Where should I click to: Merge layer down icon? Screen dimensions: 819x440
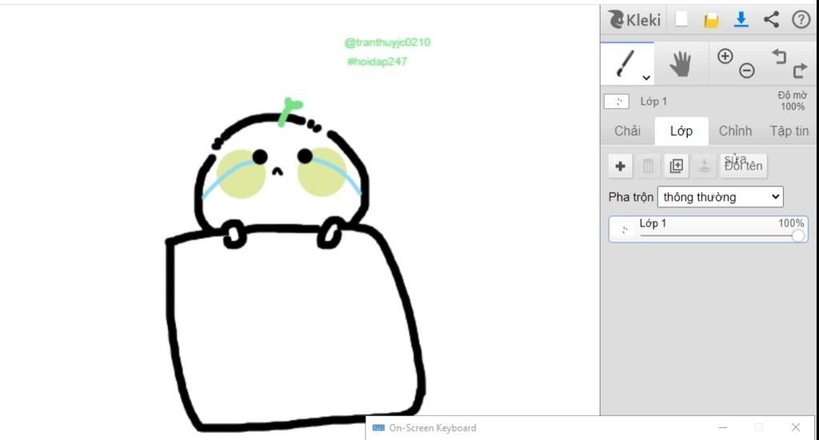point(704,166)
